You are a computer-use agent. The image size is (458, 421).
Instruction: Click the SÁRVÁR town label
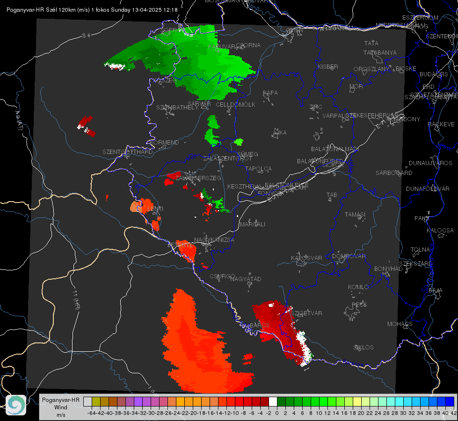[199, 104]
